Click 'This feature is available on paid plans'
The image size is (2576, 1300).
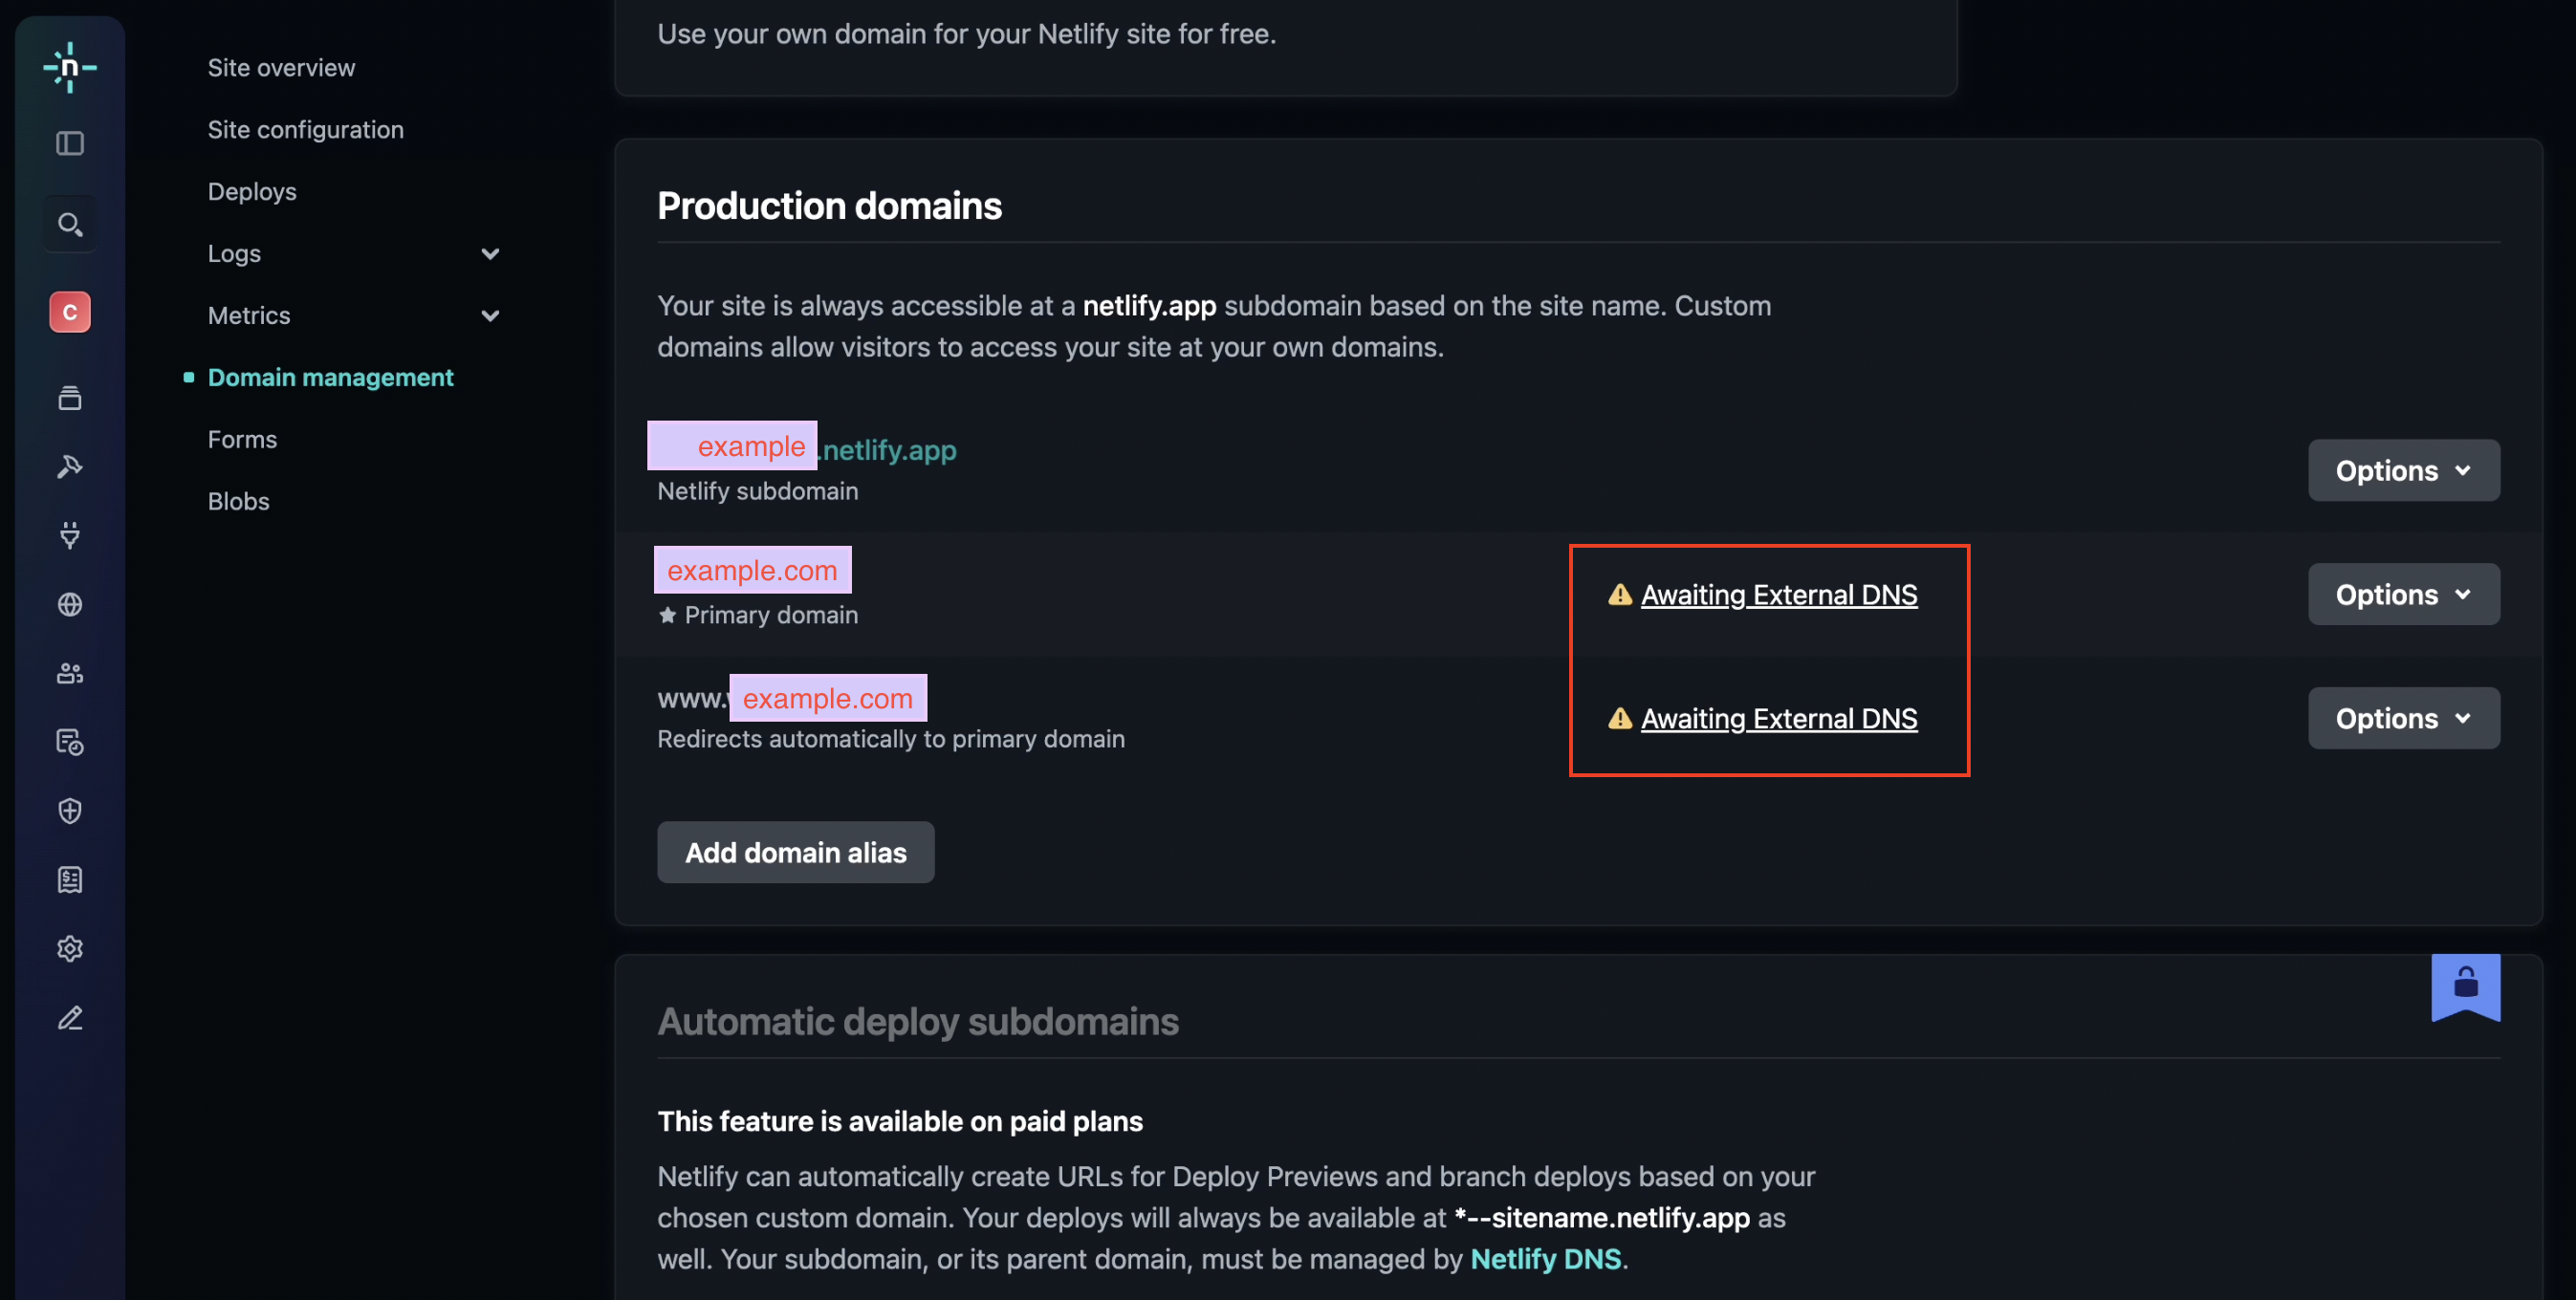click(899, 1122)
